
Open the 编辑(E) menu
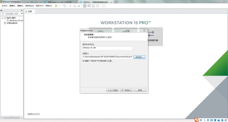(12, 6)
